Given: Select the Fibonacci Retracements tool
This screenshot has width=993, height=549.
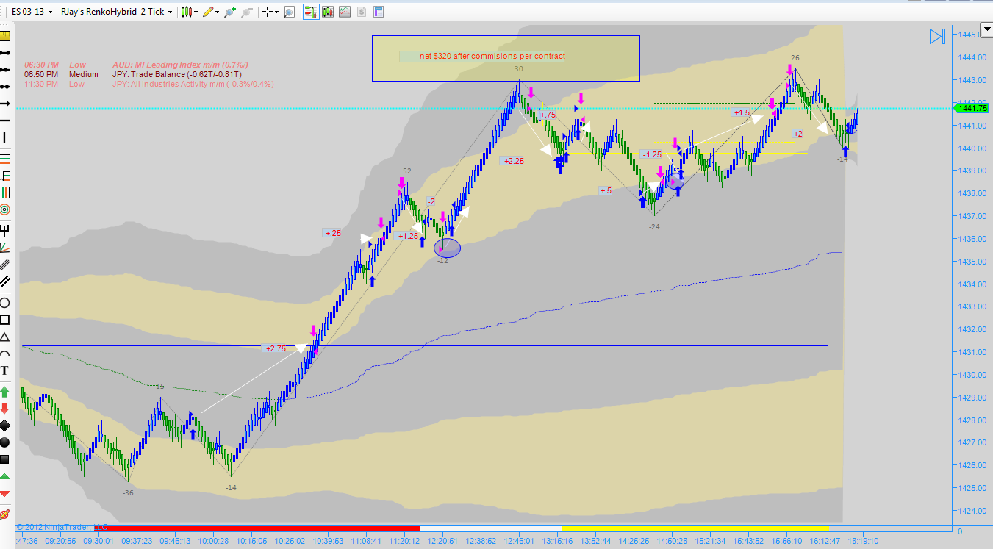Looking at the screenshot, I should (5, 157).
